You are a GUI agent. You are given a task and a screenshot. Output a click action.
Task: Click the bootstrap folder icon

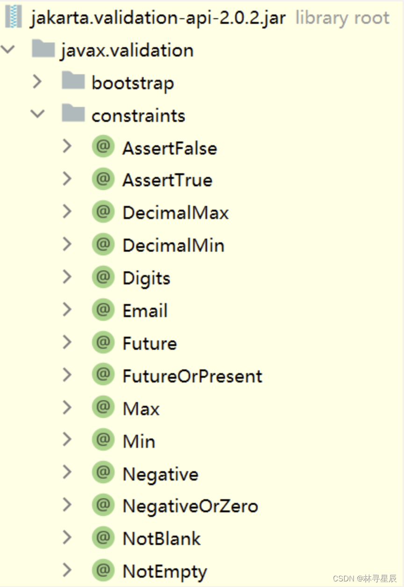[73, 83]
